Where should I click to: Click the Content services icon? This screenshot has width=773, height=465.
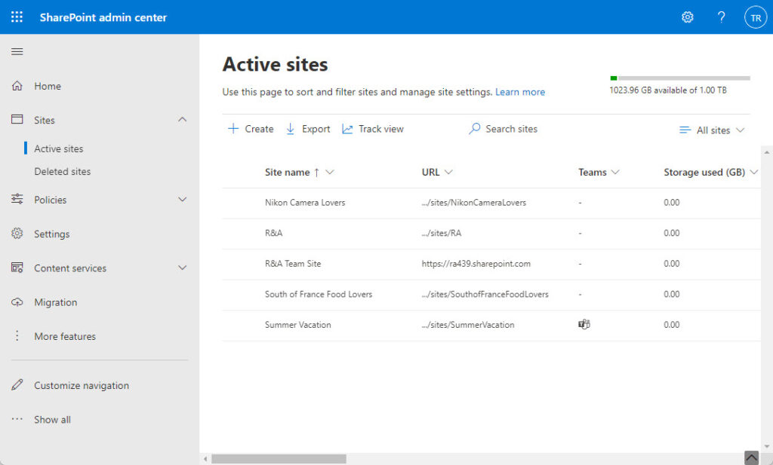pyautogui.click(x=17, y=268)
